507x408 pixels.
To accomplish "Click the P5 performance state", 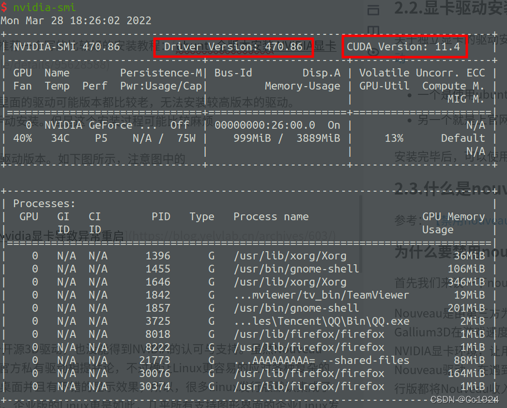I will point(101,138).
